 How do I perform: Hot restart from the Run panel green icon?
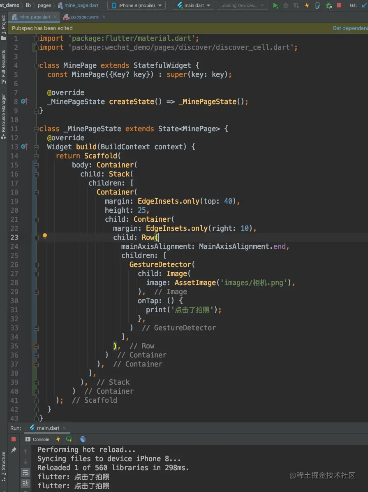click(69, 439)
